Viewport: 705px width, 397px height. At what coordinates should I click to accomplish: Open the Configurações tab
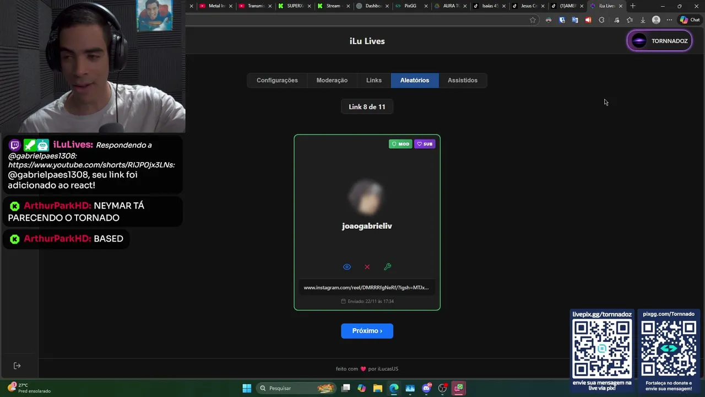click(277, 81)
